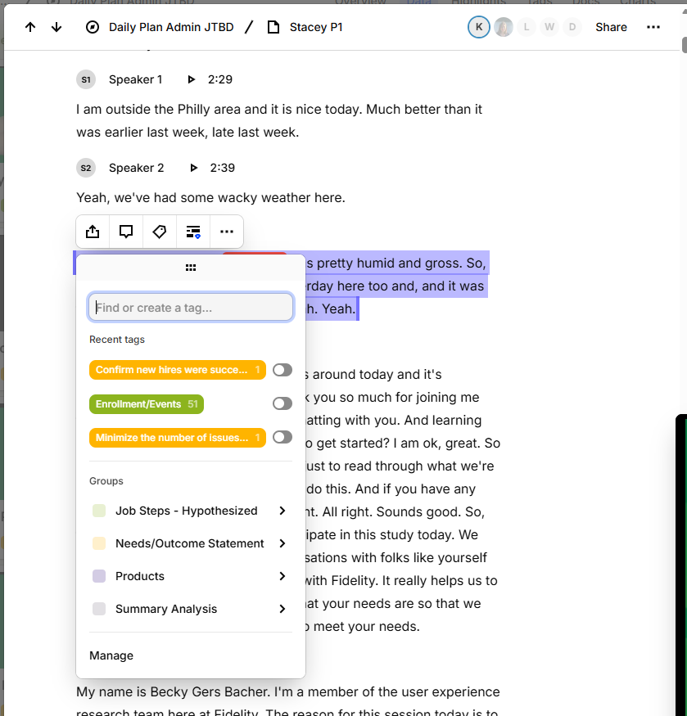Click the S1 speaker avatar
687x716 pixels.
tap(86, 79)
